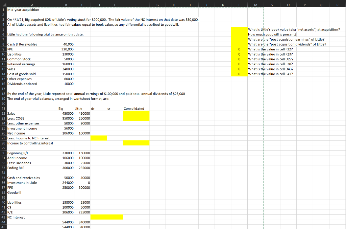Click yellow dr cell in NC Interest row 43
This screenshot has width=346, height=229.
pos(99,217)
